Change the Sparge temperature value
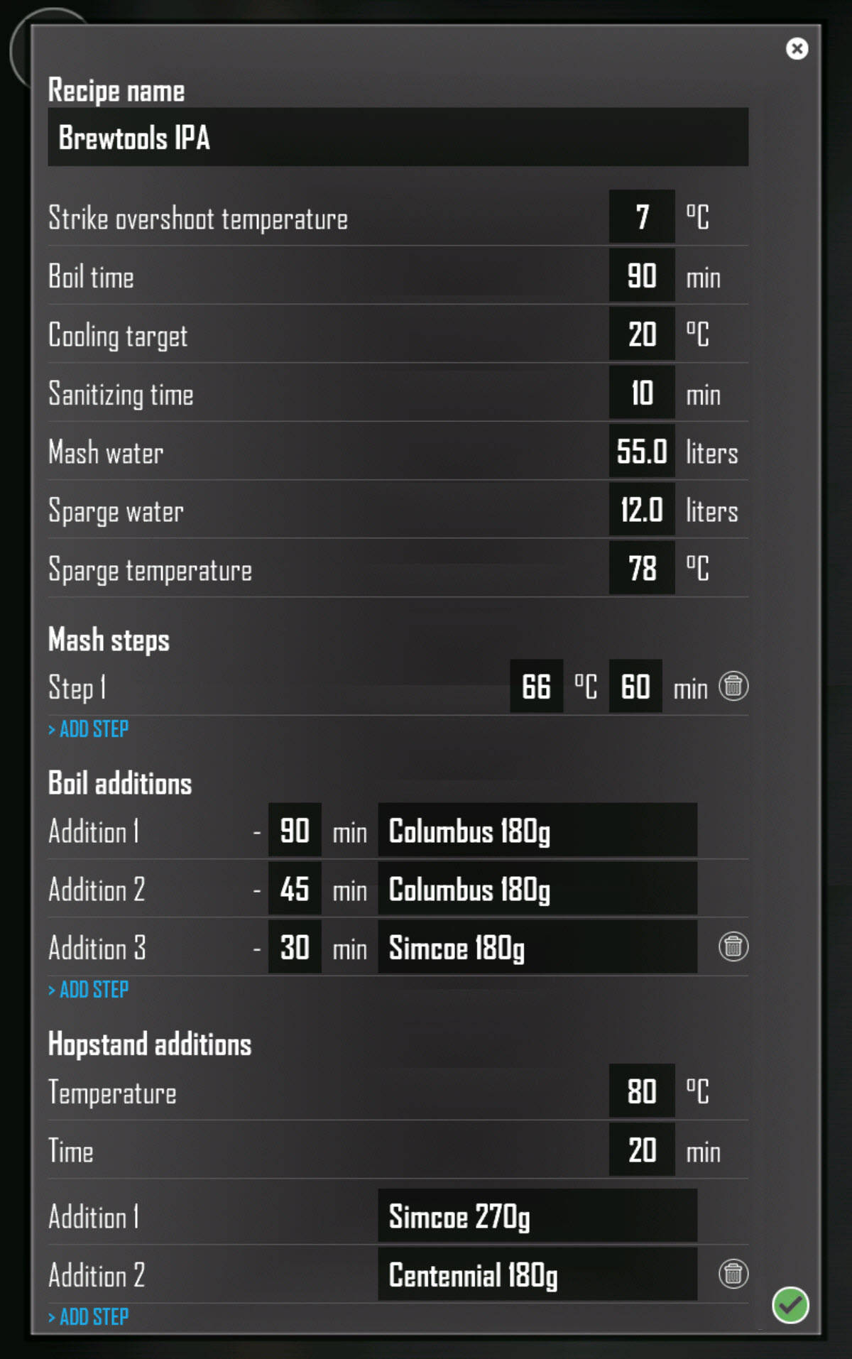 [642, 568]
